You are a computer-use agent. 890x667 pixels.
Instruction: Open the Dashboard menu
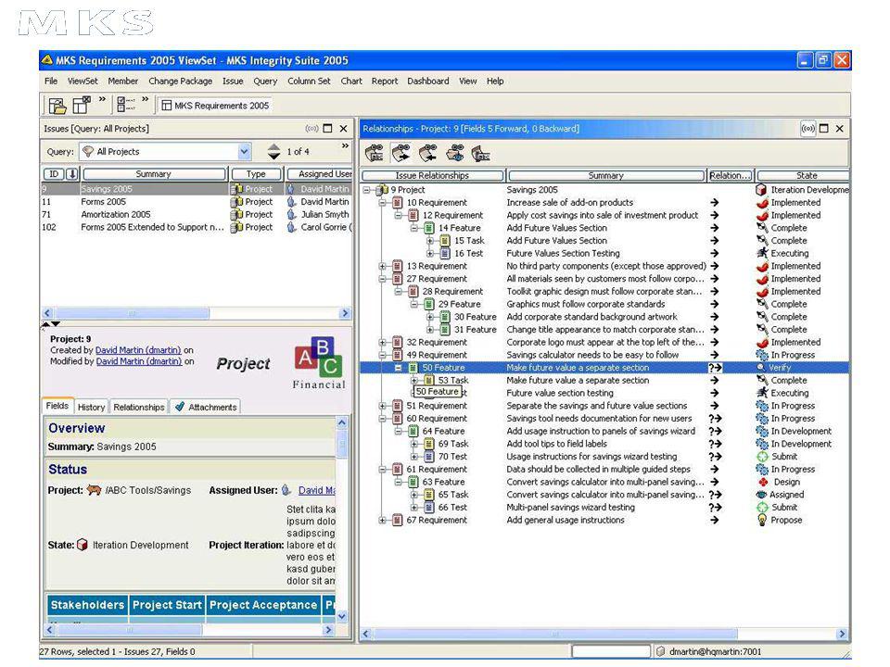[428, 82]
